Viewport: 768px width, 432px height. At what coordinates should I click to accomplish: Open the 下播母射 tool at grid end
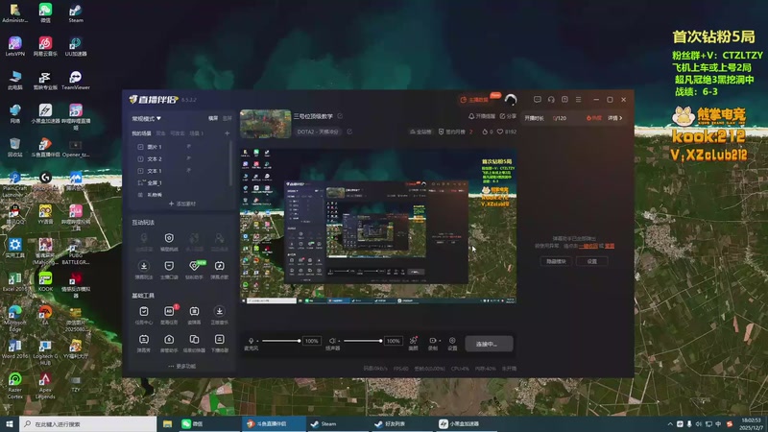pos(220,343)
